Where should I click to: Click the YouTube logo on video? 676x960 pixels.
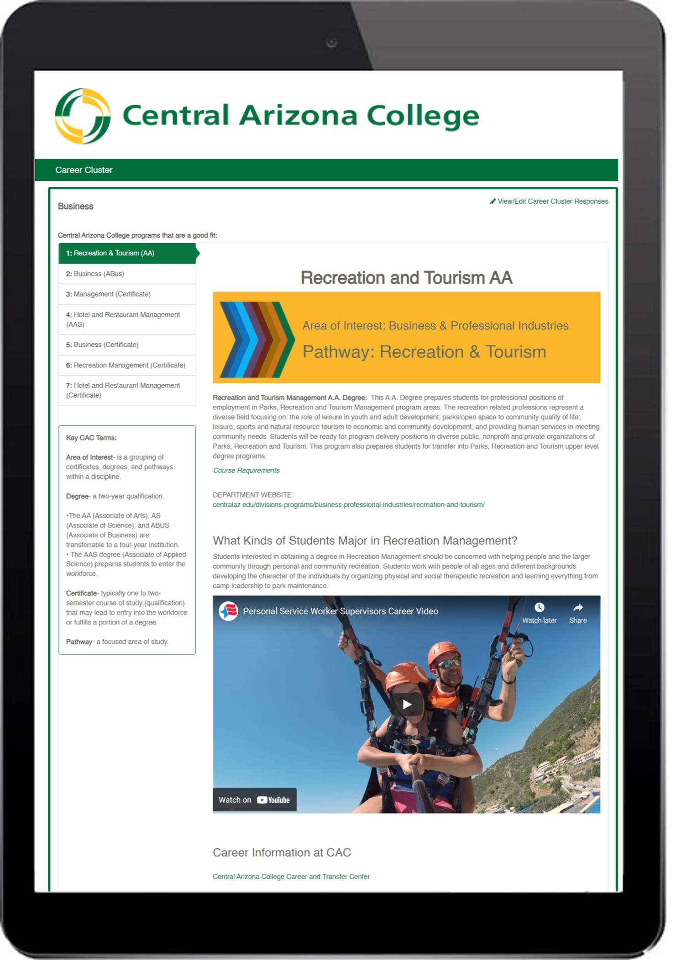(x=273, y=800)
